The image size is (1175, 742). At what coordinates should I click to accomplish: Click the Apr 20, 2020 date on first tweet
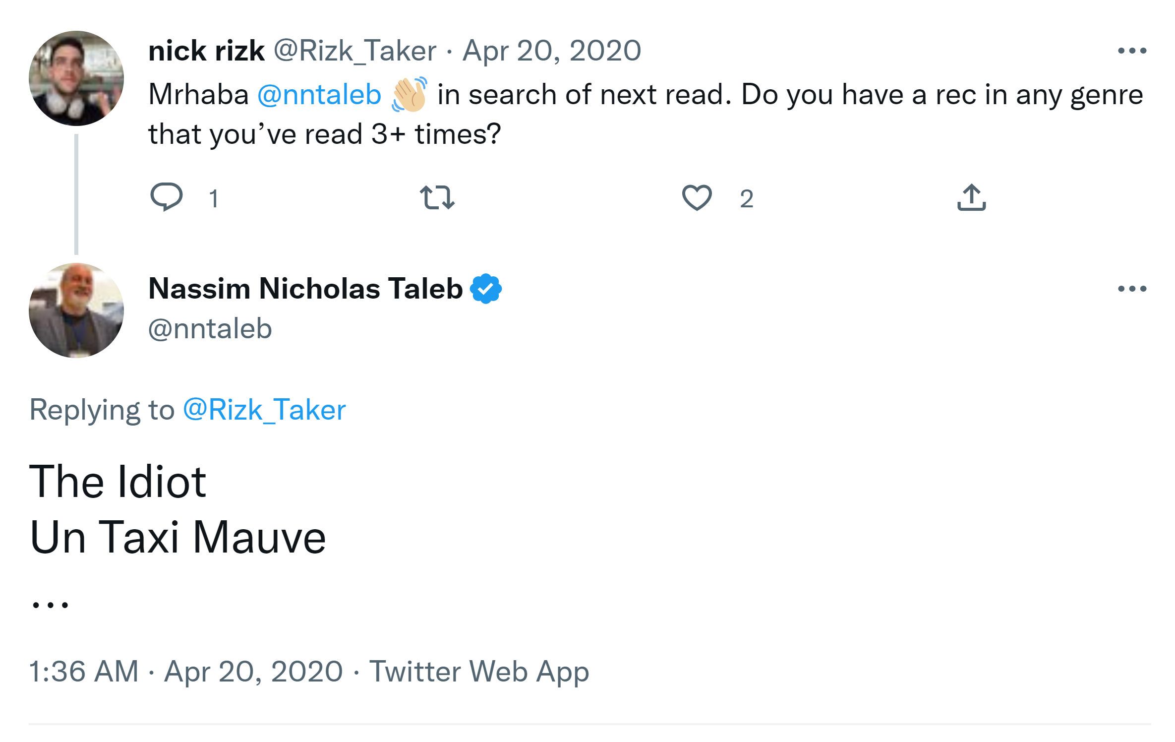552,51
